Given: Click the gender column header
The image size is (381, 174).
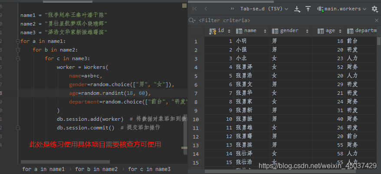Looking at the screenshot, I should [291, 31].
